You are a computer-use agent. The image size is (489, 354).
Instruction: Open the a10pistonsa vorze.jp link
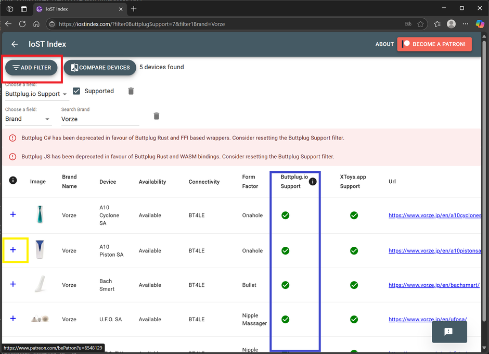(435, 250)
